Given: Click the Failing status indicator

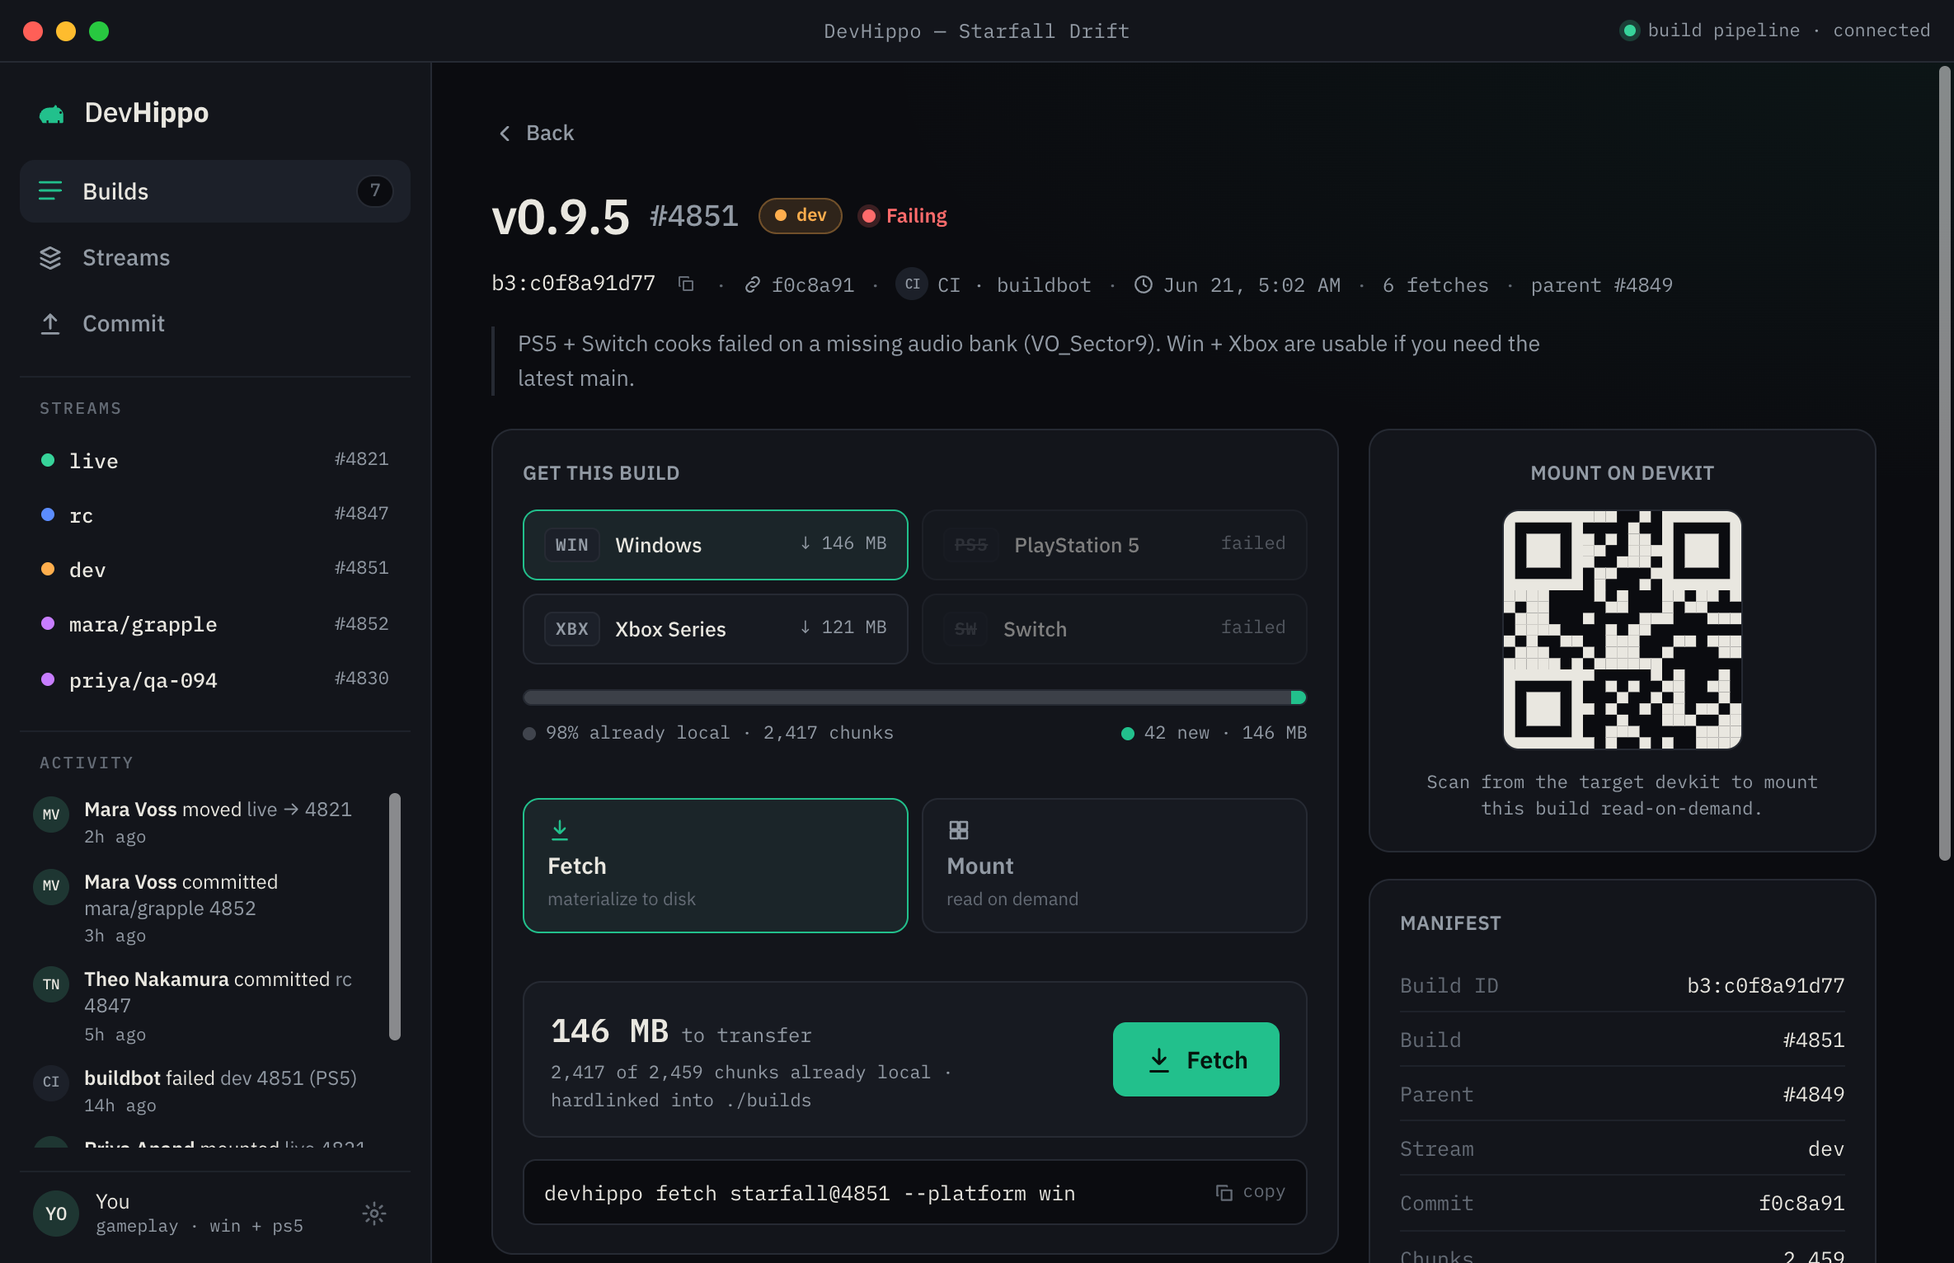Looking at the screenshot, I should point(903,216).
